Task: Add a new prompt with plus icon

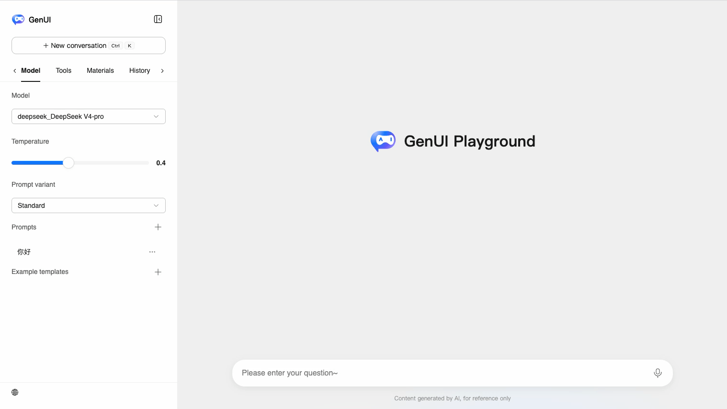Action: pos(158,227)
